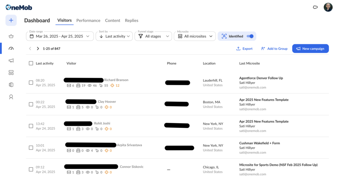
Task: Click the blue plus create button
Action: pos(11,21)
